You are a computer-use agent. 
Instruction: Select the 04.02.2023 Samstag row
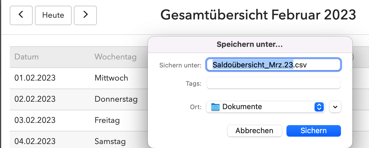[79, 140]
